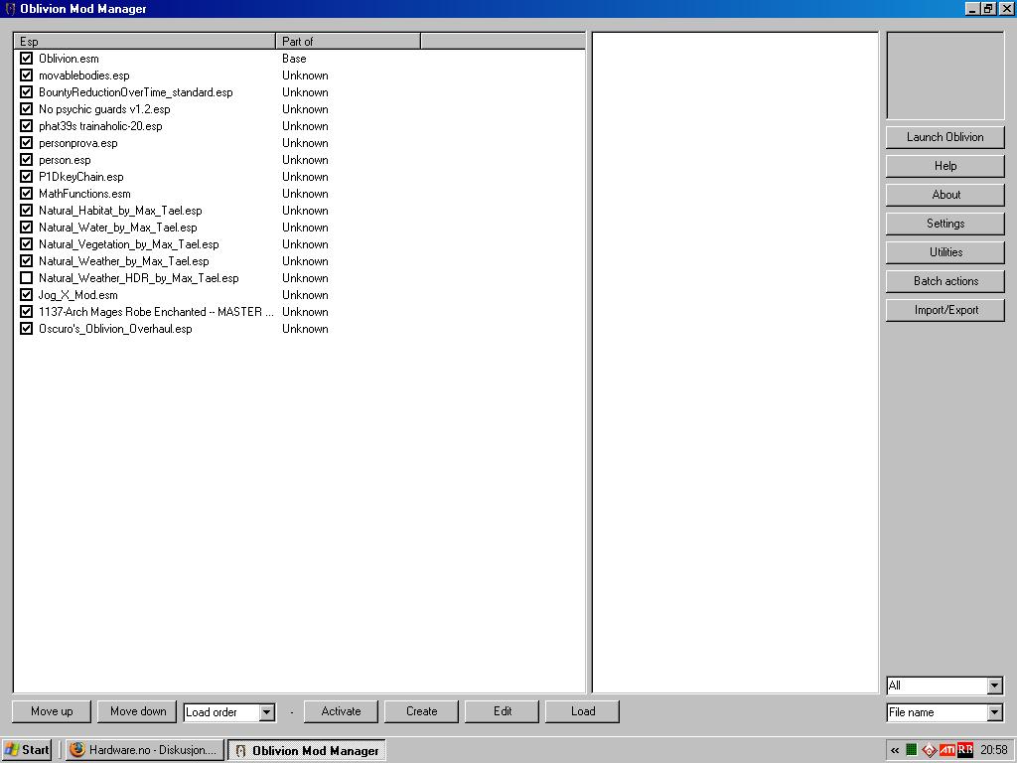This screenshot has width=1017, height=763.
Task: Click the ATI tray icon
Action: point(946,750)
